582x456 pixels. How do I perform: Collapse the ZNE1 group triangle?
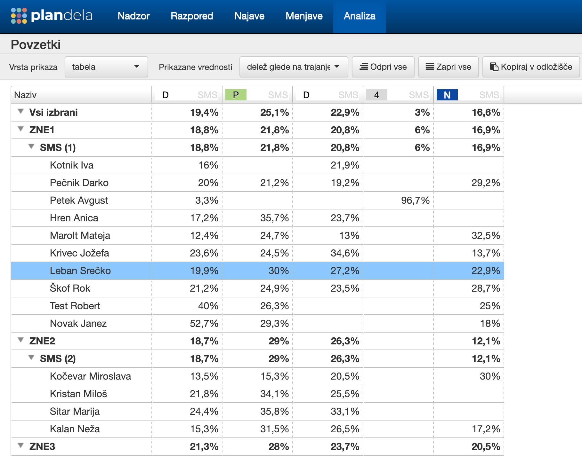pos(21,129)
